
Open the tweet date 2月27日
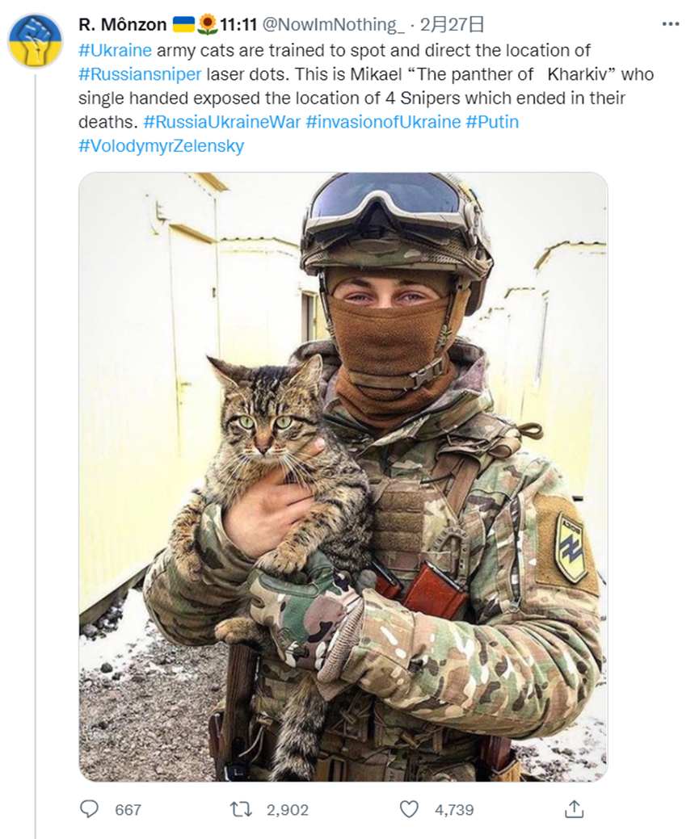[x=452, y=24]
